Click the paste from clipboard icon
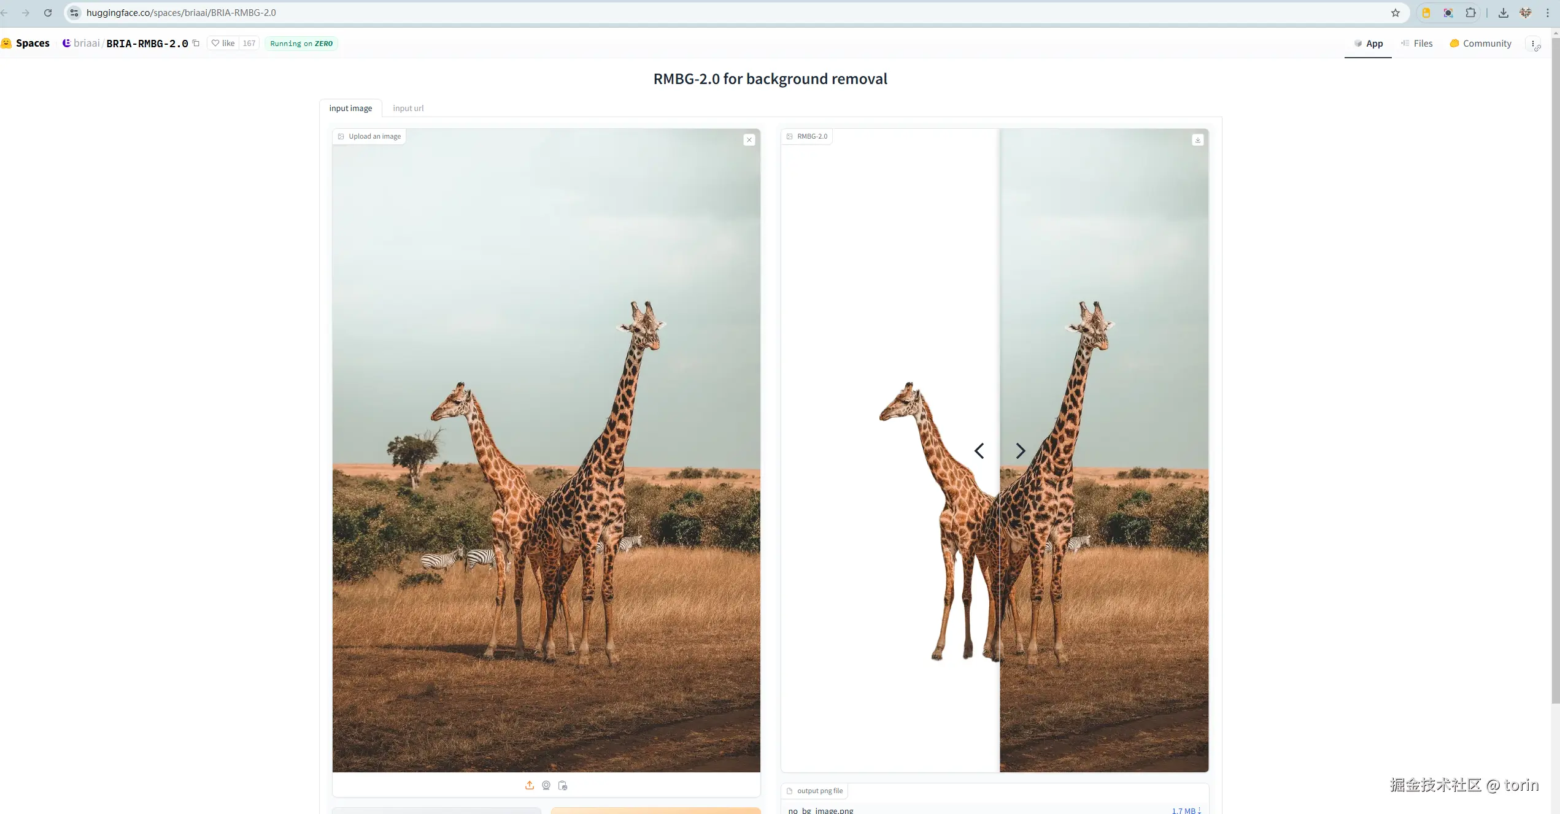The height and width of the screenshot is (814, 1560). 563,785
